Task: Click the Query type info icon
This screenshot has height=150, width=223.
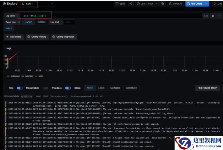Action: pyautogui.click(x=19, y=22)
